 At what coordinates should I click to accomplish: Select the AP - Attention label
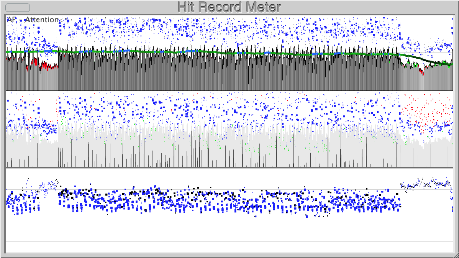click(33, 19)
